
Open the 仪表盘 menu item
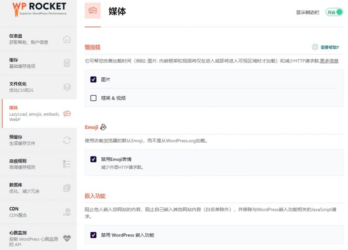(39, 39)
